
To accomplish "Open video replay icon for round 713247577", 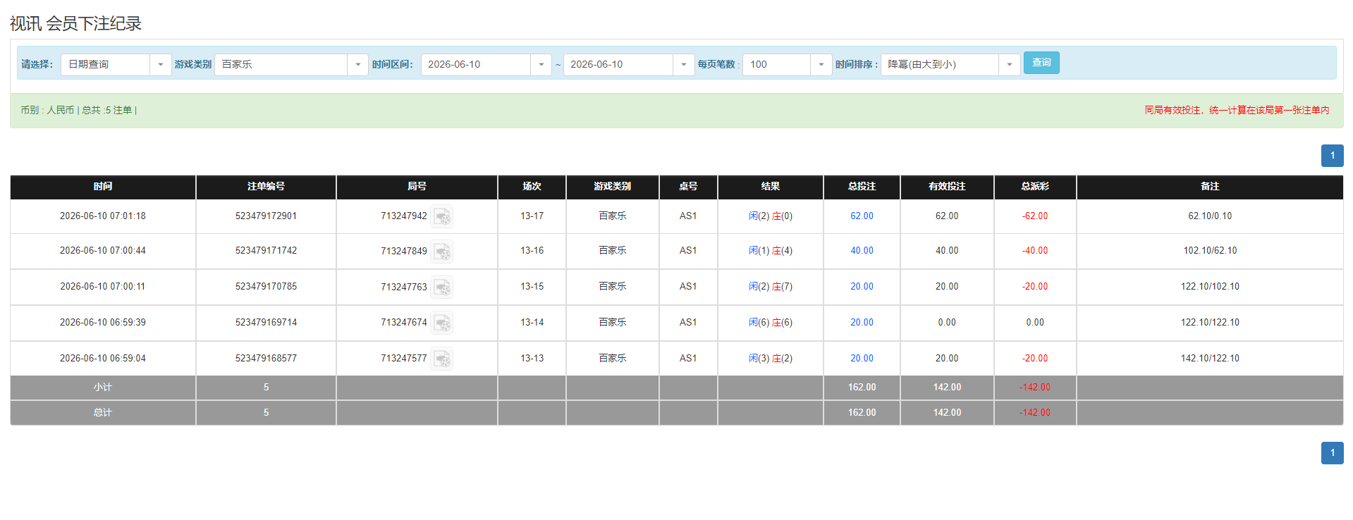I will [x=442, y=359].
